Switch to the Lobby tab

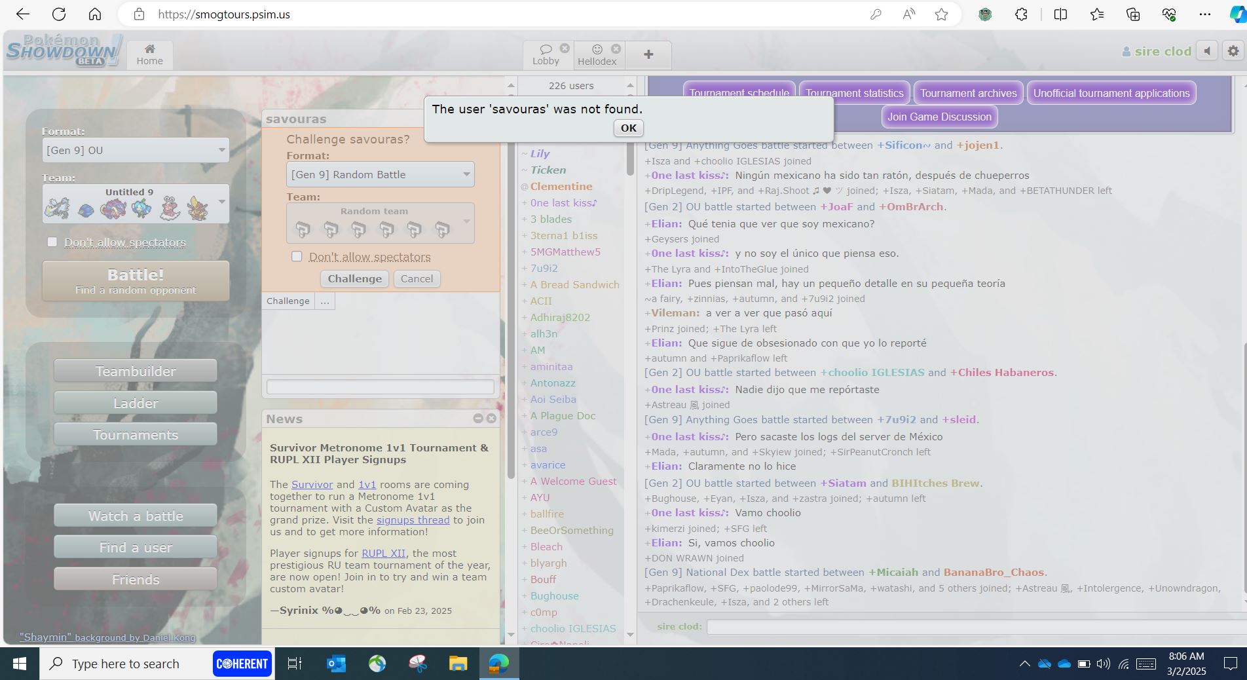(x=545, y=55)
